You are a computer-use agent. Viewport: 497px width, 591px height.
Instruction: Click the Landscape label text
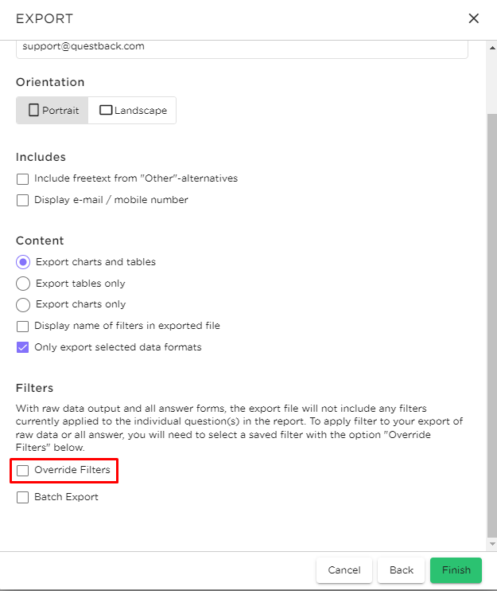click(141, 111)
